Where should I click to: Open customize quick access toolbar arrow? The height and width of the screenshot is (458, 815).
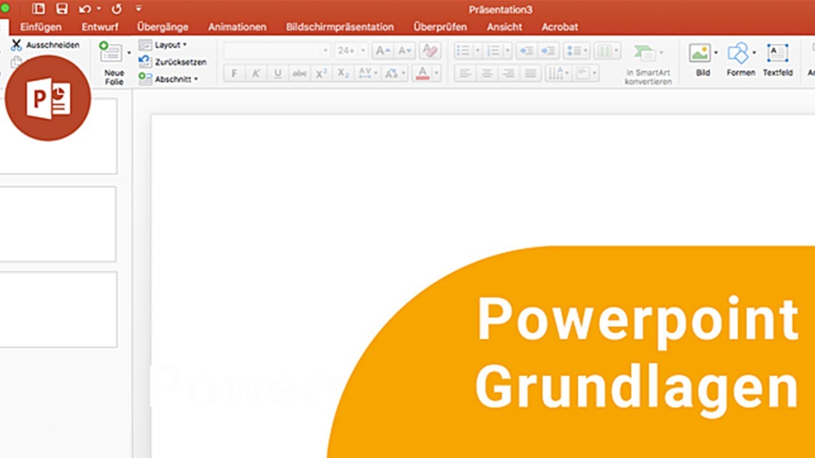(139, 9)
